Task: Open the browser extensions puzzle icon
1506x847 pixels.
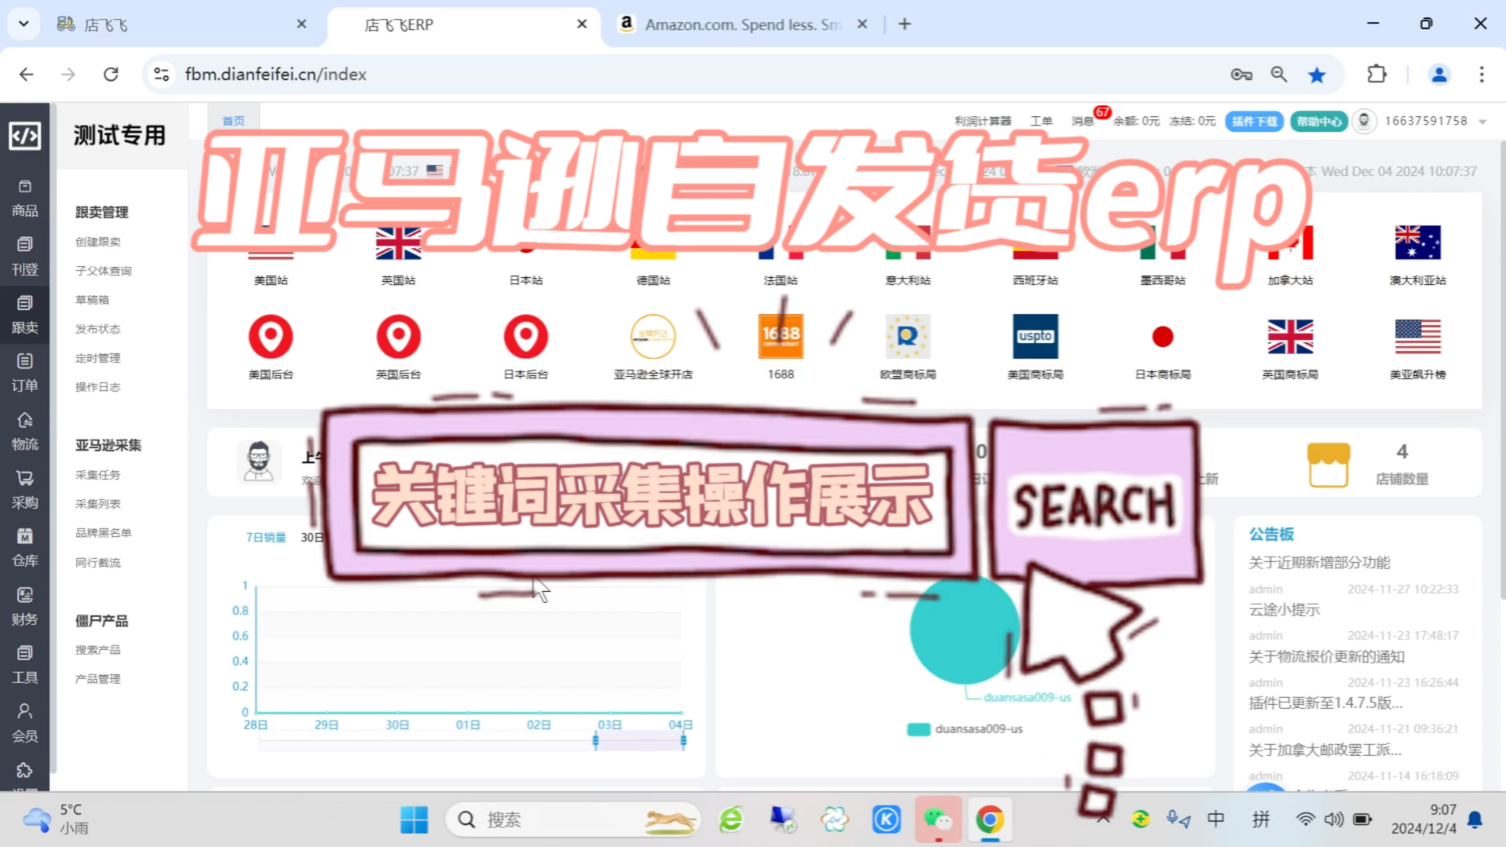Action: click(1376, 75)
